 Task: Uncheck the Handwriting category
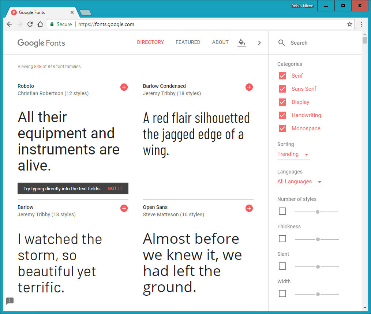(282, 115)
